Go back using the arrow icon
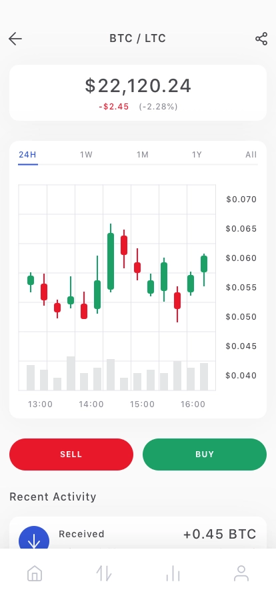The image size is (276, 598). click(15, 39)
